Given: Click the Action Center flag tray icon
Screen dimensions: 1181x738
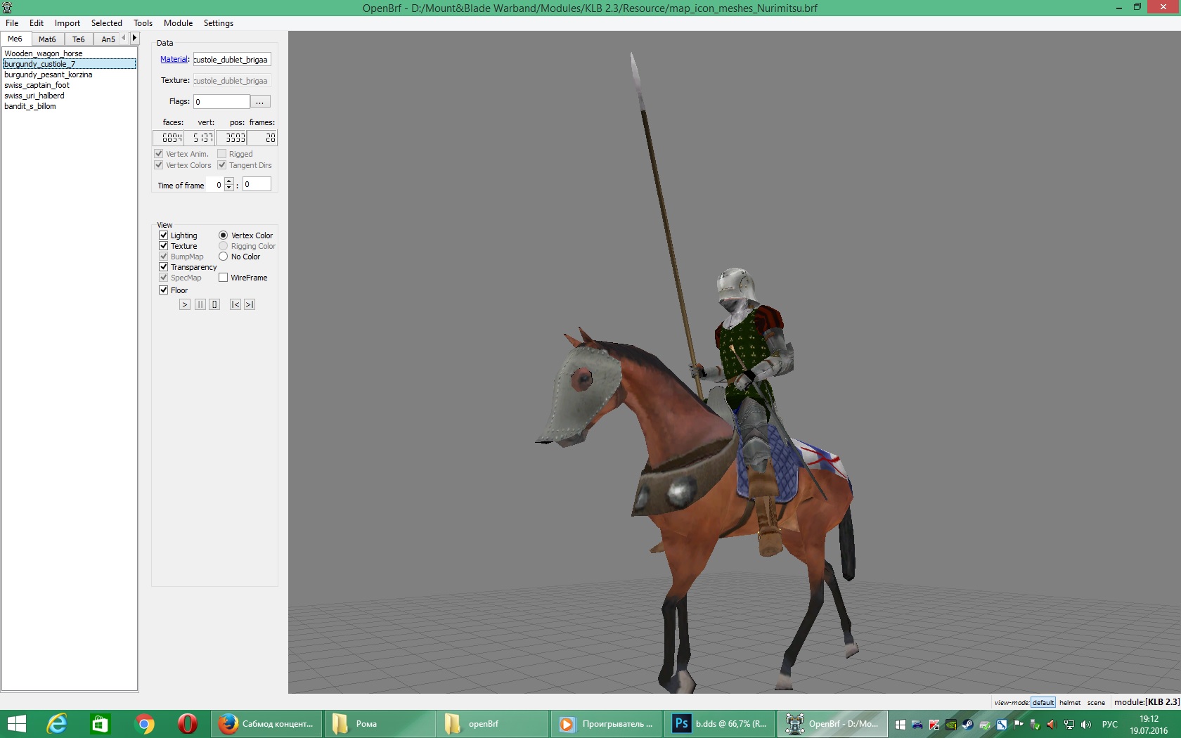Looking at the screenshot, I should pos(1019,725).
